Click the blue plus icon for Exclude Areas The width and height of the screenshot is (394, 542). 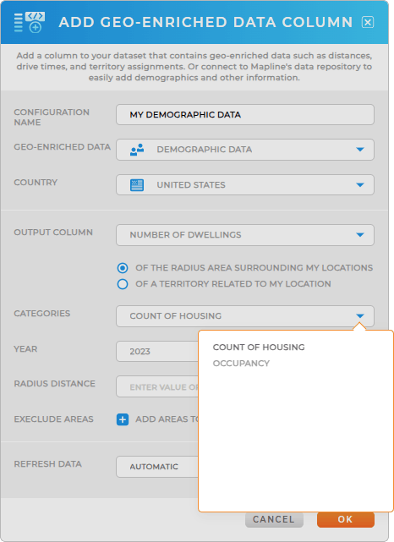coord(123,419)
